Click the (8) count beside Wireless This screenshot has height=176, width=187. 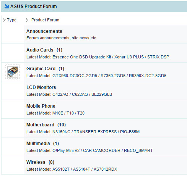[51, 162]
